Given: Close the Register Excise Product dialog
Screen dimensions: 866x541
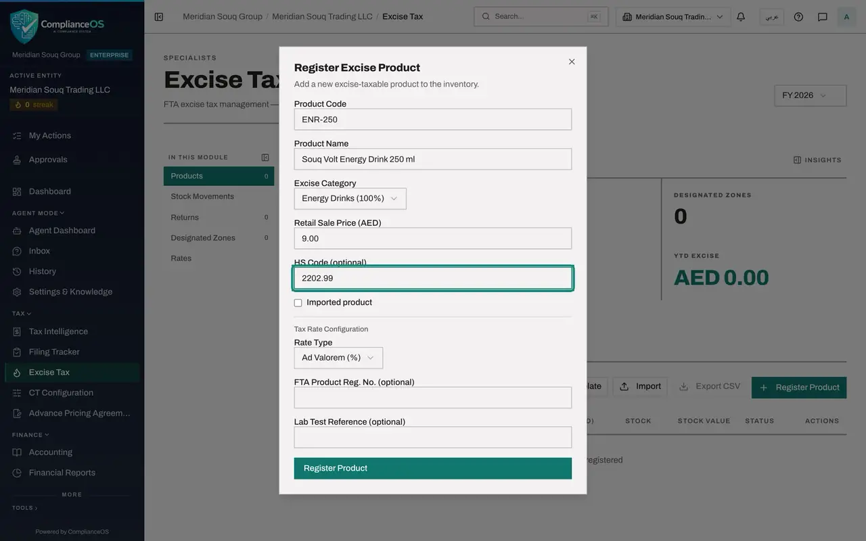Looking at the screenshot, I should click(x=572, y=62).
